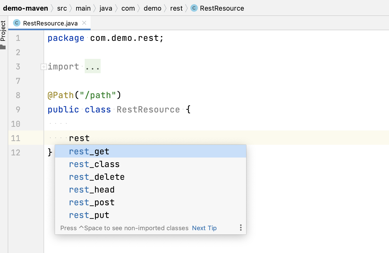
Task: Click the folded import ellipsis placeholder
Action: pos(93,66)
